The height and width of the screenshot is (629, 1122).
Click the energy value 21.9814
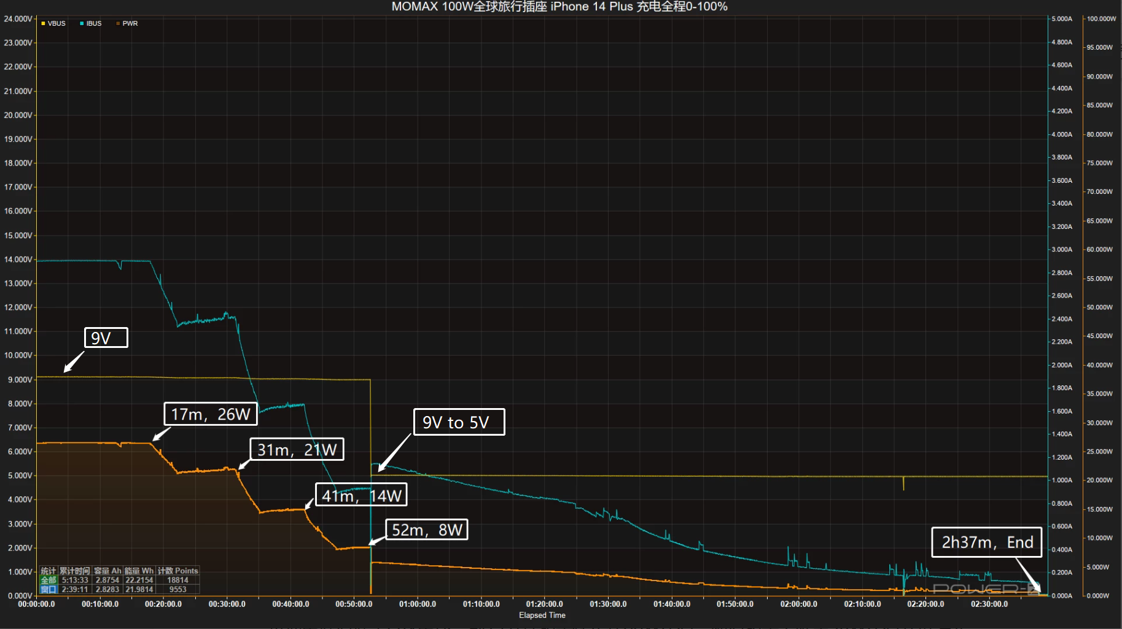click(x=139, y=589)
